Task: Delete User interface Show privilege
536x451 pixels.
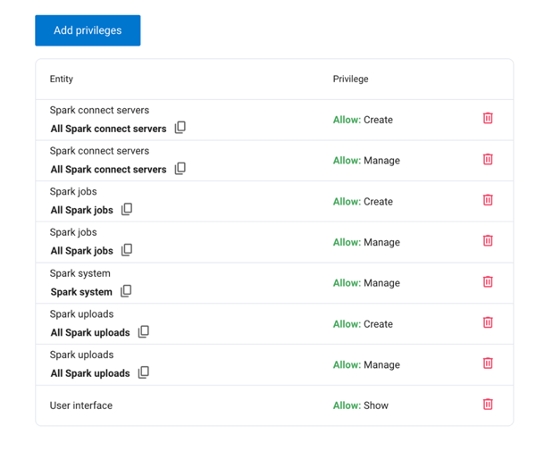Action: tap(488, 405)
